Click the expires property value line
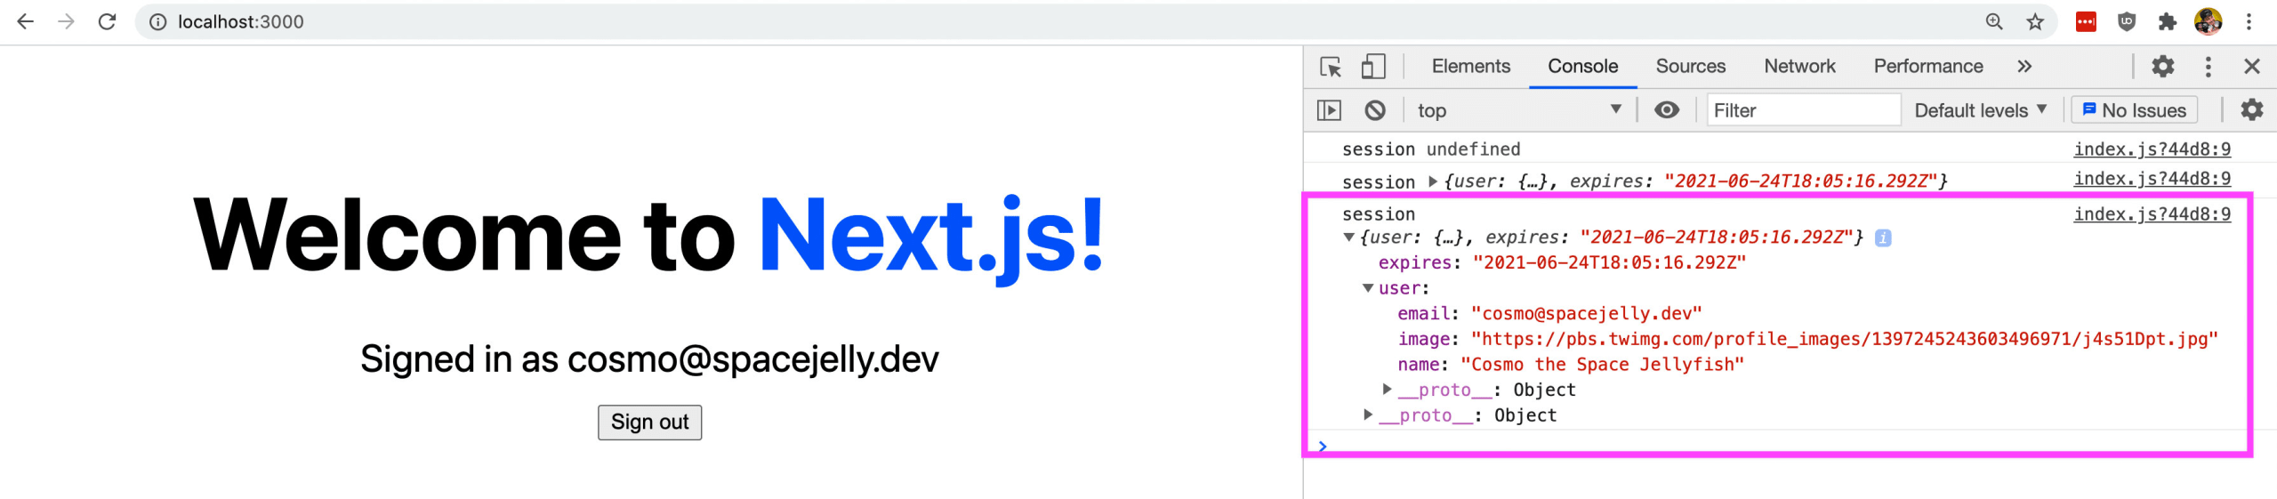 [1562, 263]
